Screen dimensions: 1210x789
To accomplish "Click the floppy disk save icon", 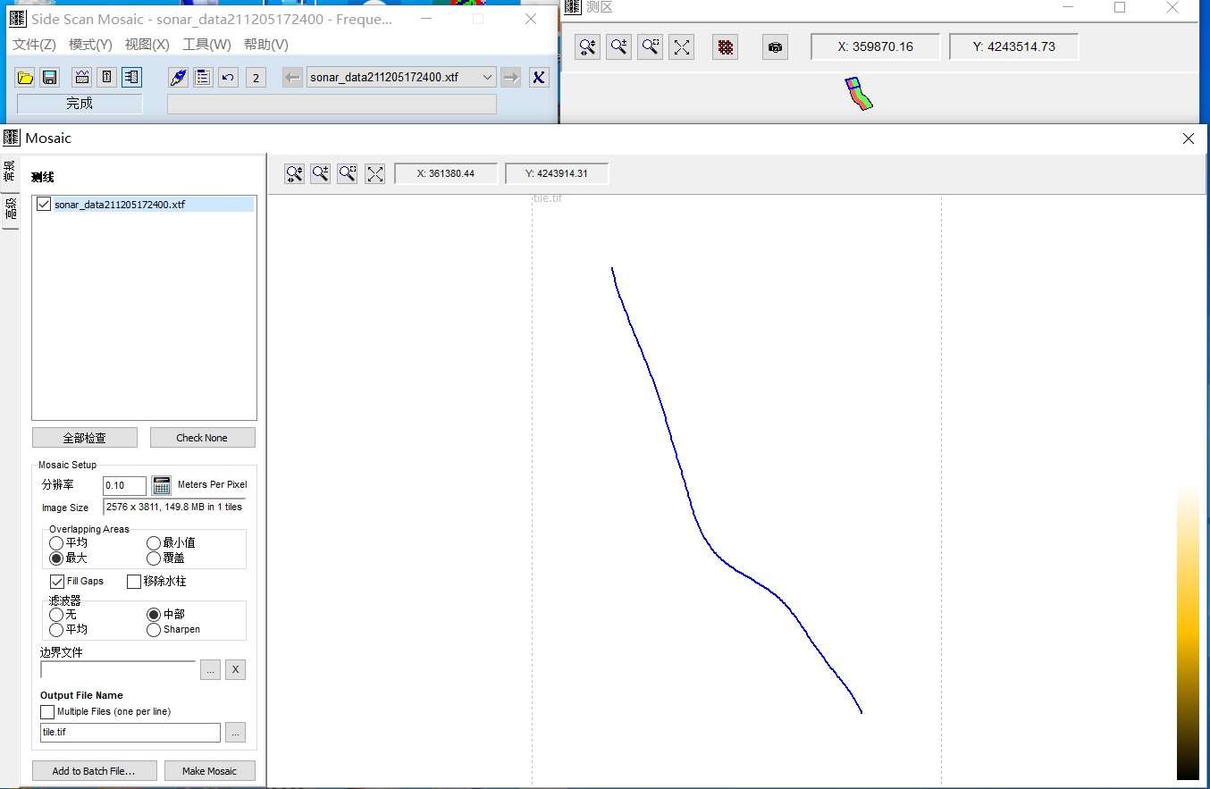I will coord(50,78).
